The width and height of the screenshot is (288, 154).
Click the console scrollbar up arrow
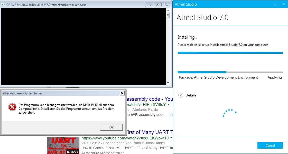click(168, 10)
